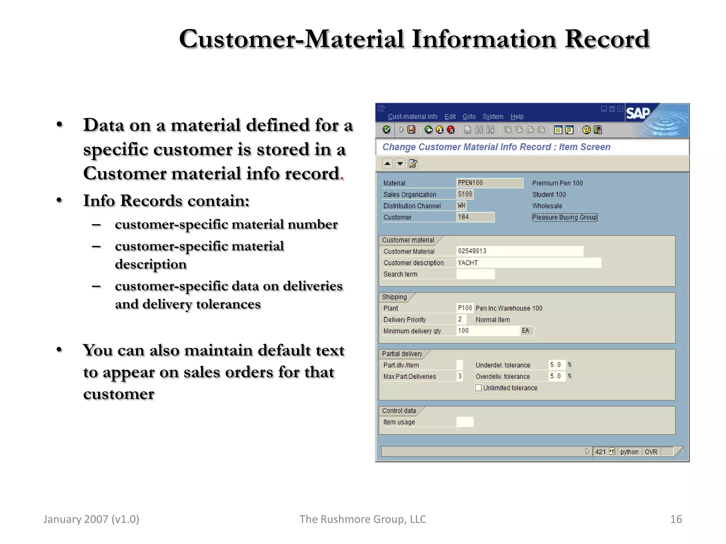Click the Item usage field
This screenshot has width=726, height=544.
465,422
